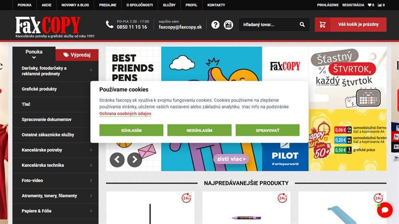Go to previous banner slide arrow
The width and height of the screenshot is (399, 224).
coord(117,159)
